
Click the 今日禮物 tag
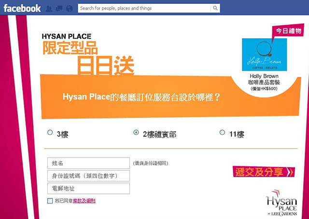click(x=288, y=31)
